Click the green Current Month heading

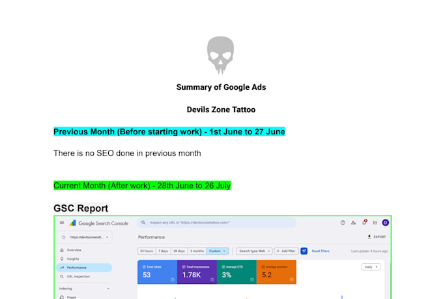[142, 186]
